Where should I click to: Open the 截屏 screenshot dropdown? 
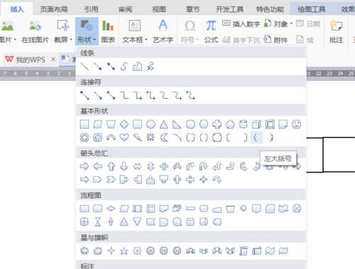pyautogui.click(x=63, y=31)
